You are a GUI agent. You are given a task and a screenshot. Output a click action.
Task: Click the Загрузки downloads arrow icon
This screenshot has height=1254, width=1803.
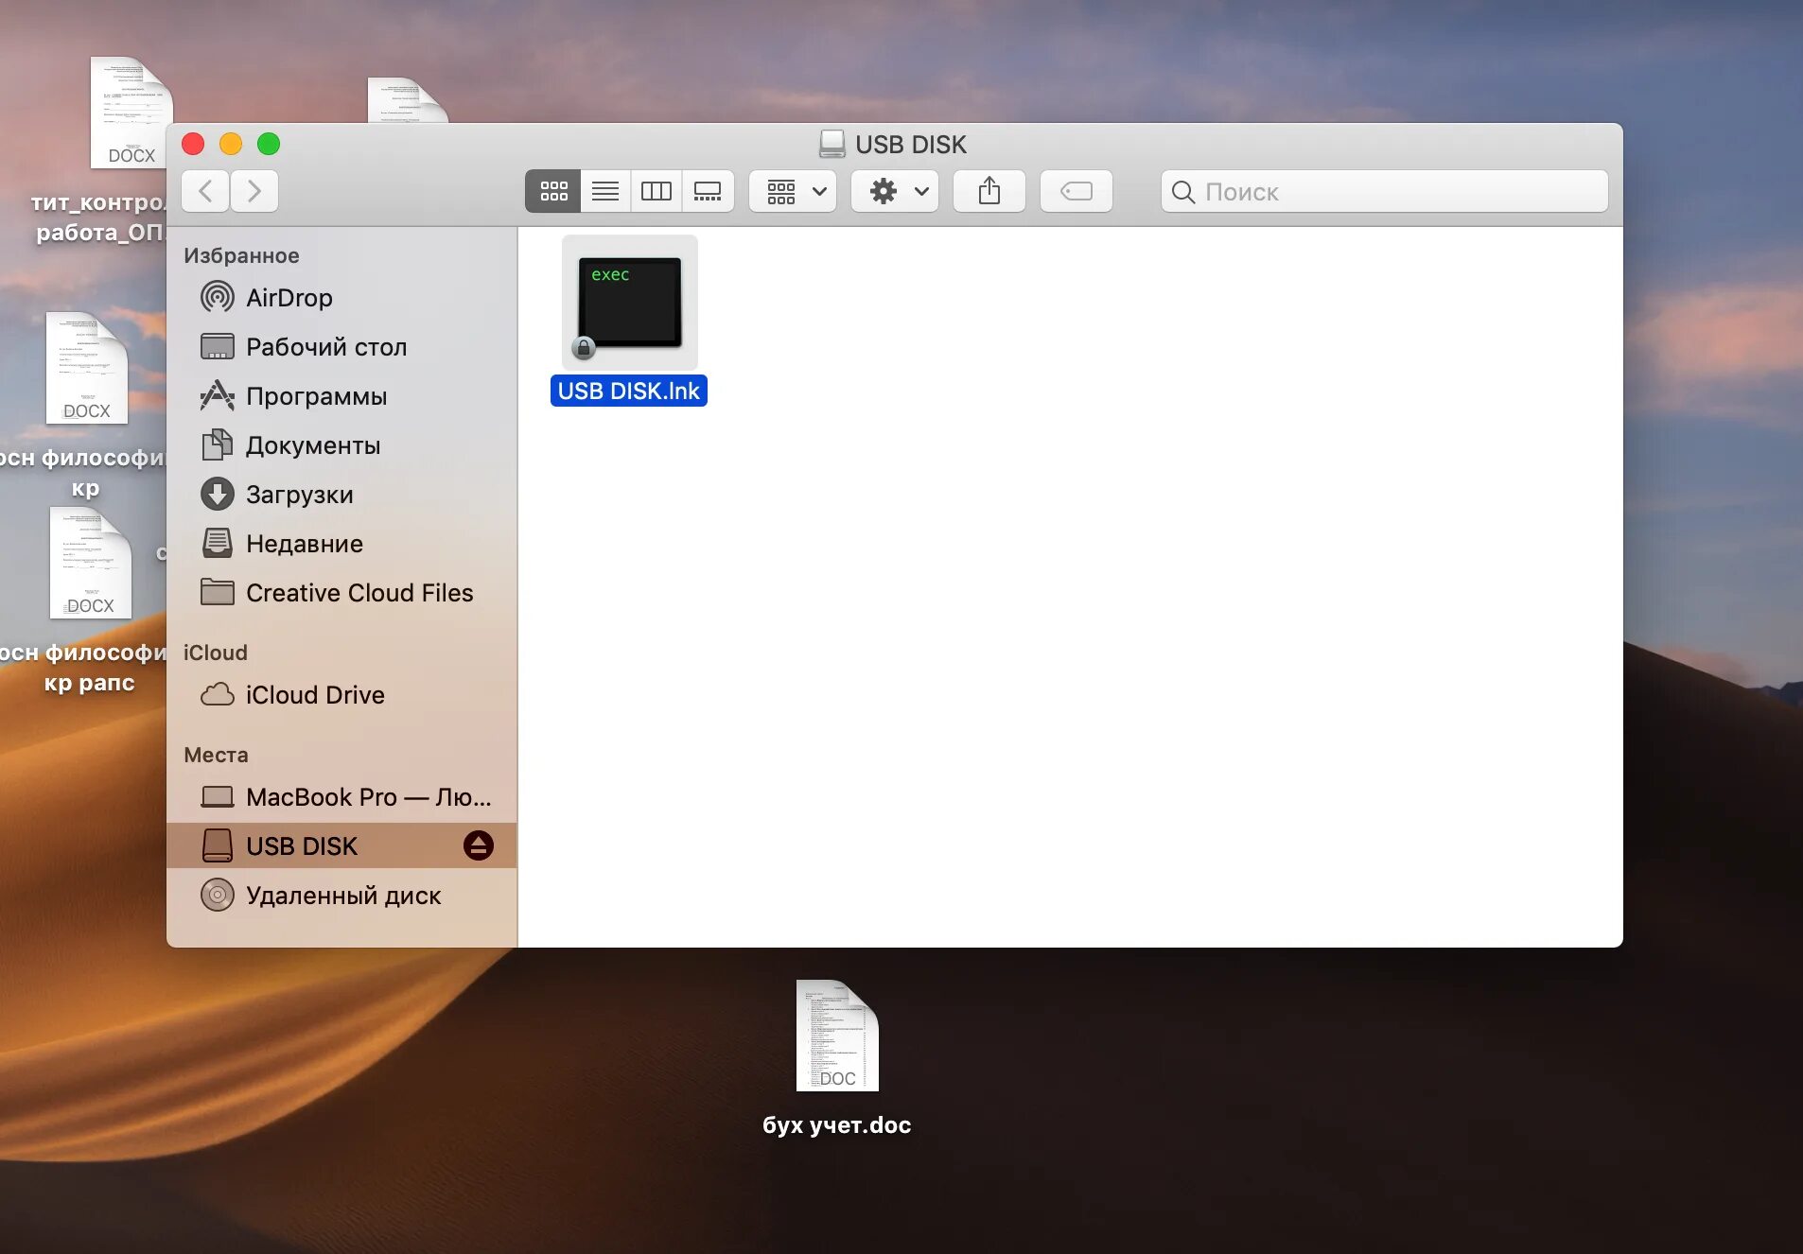click(218, 495)
